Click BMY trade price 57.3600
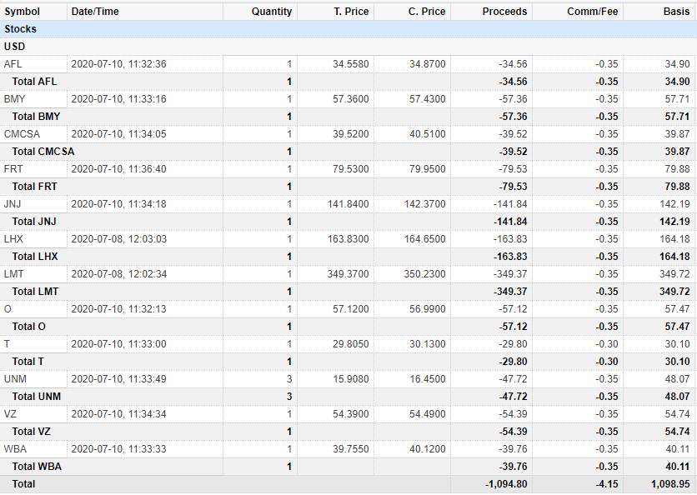The width and height of the screenshot is (697, 495). tap(351, 99)
